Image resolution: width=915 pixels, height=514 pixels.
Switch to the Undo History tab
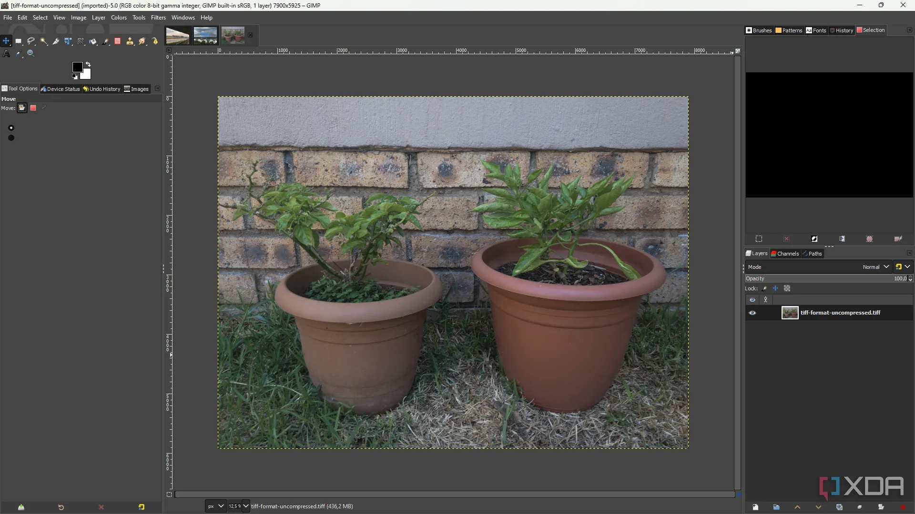pyautogui.click(x=102, y=89)
